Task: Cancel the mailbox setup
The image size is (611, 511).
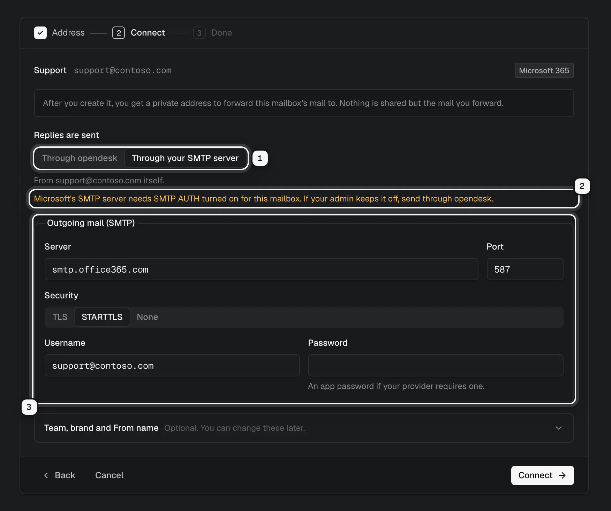Action: coord(109,475)
